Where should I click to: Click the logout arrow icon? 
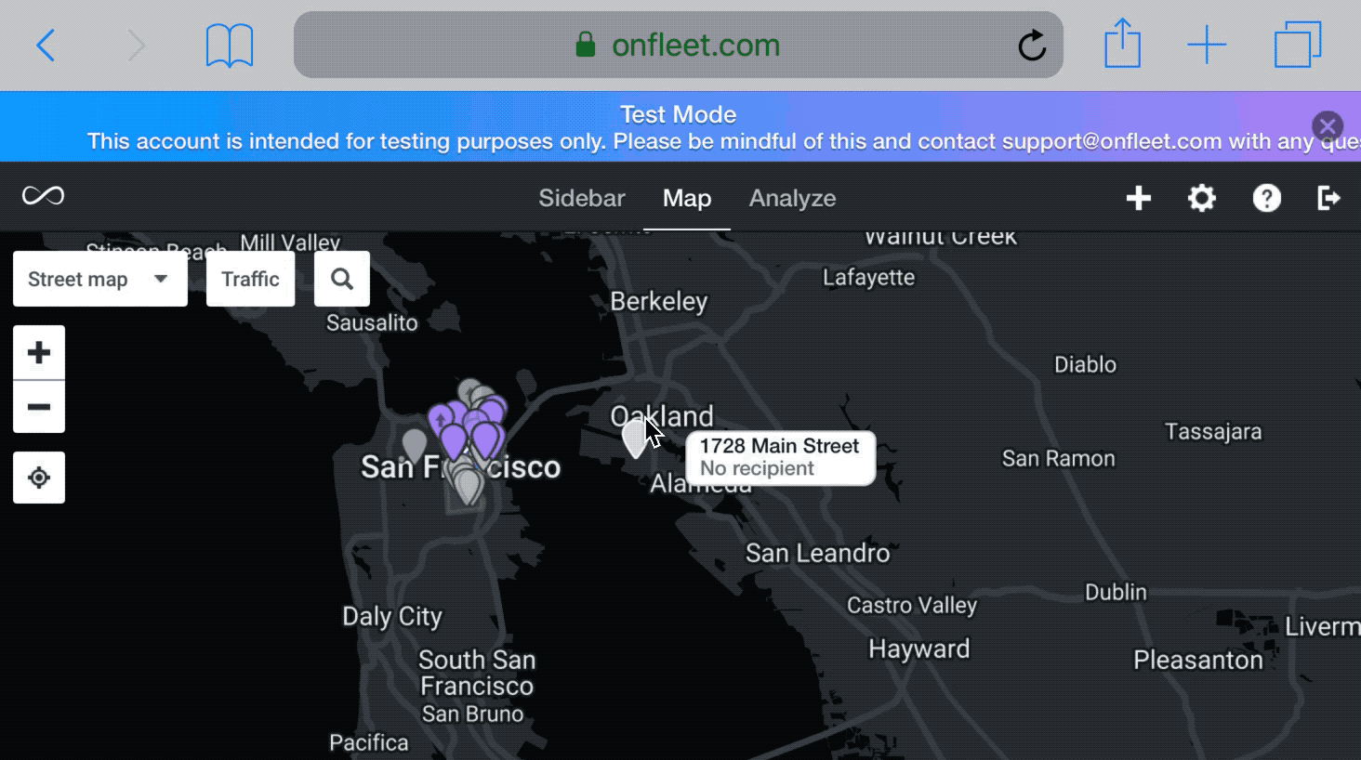(1328, 198)
